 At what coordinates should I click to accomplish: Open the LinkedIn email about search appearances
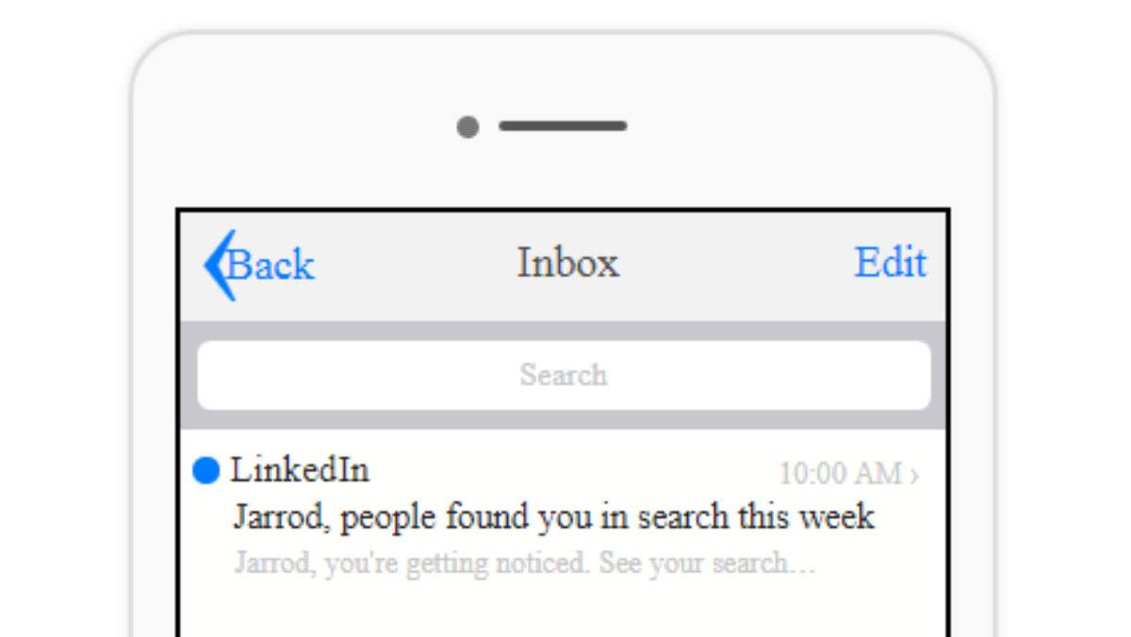[554, 516]
